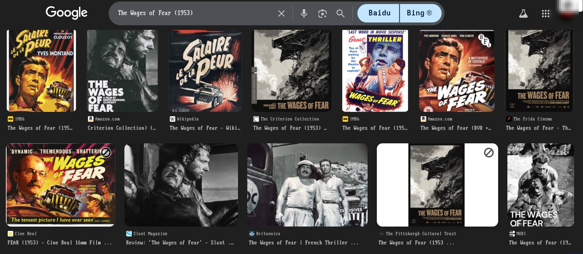Image resolution: width=583 pixels, height=254 pixels.
Task: Open the Criterion Collection oil derrick poster
Action: [291, 71]
